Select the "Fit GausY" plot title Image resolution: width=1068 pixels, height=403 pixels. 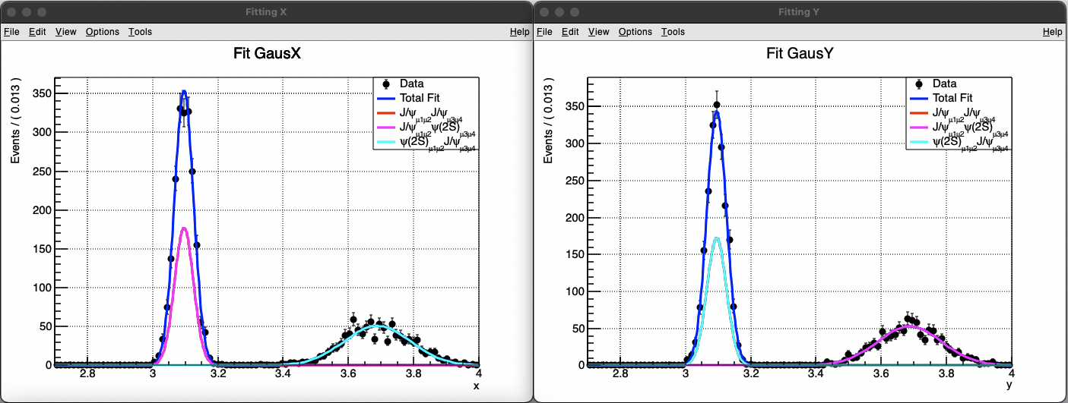(800, 55)
